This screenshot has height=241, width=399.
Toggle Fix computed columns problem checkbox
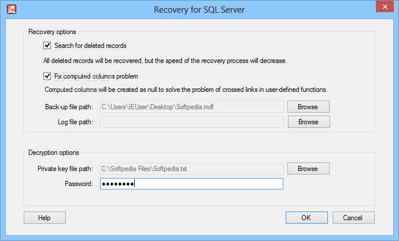coord(47,76)
